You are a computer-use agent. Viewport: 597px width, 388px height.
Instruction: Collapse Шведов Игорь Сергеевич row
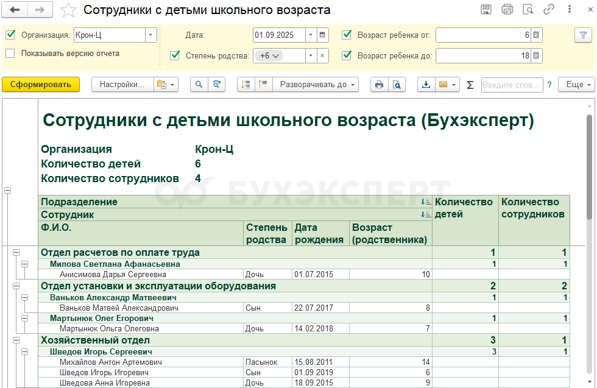pos(25,352)
